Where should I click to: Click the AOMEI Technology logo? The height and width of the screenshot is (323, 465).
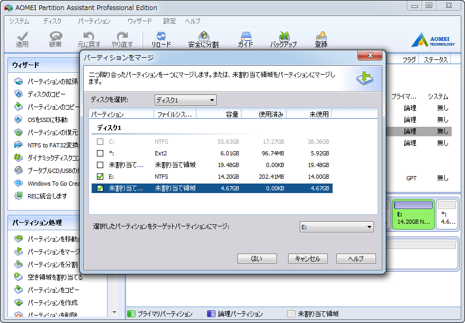pos(433,40)
